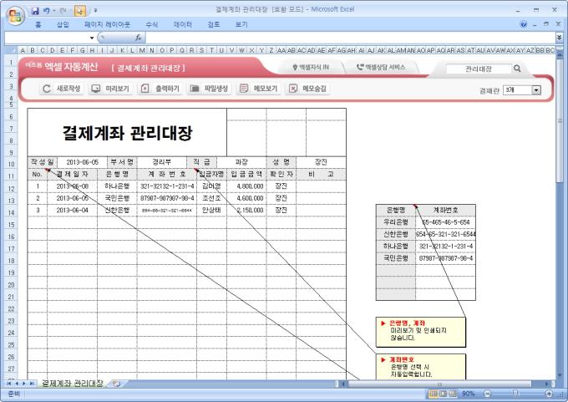
Task: Switch to Normal view in status bar
Action: pyautogui.click(x=433, y=394)
